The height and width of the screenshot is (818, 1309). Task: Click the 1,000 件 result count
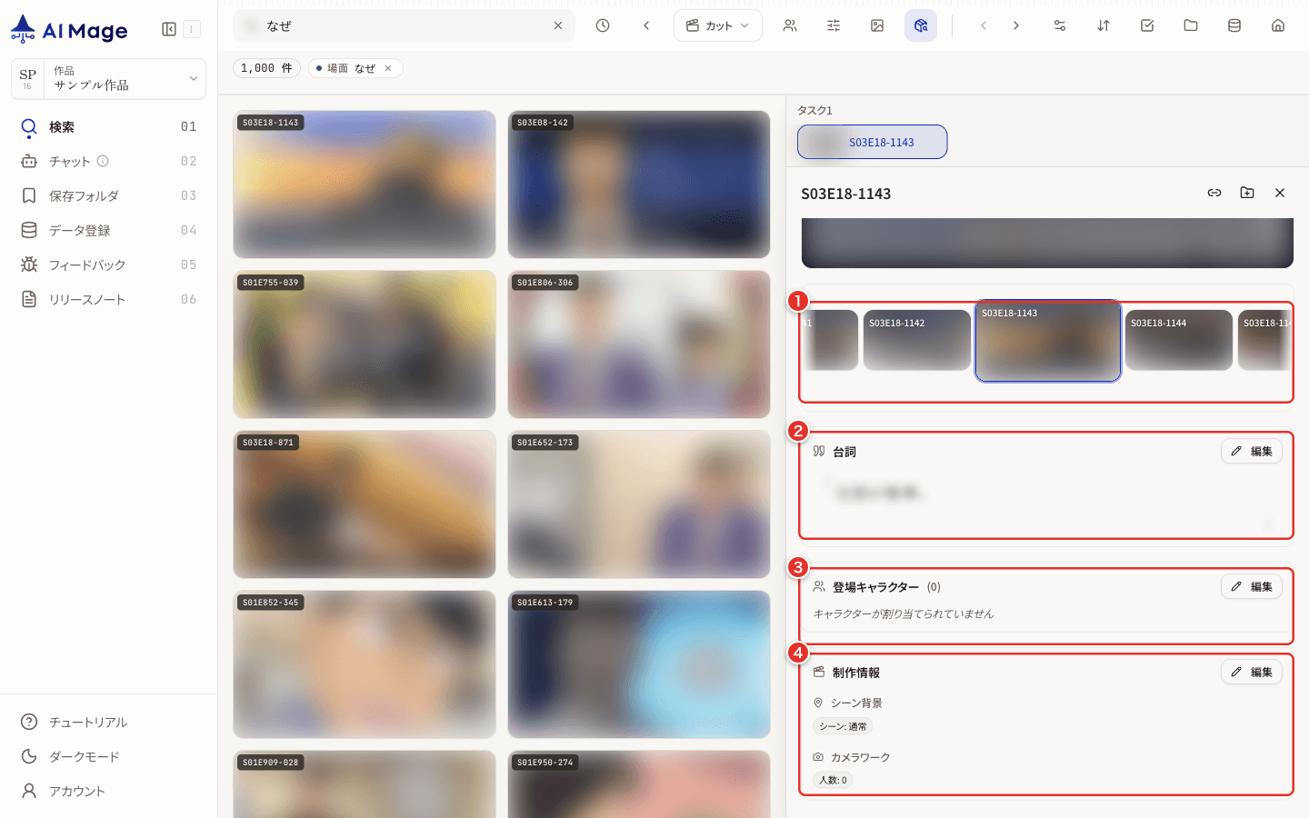pyautogui.click(x=267, y=68)
